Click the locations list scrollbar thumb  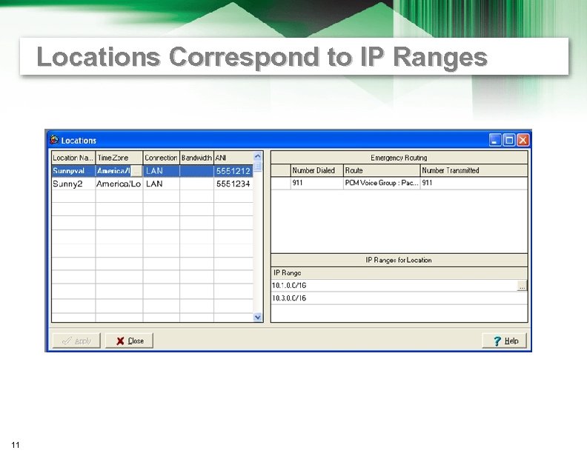tap(258, 167)
